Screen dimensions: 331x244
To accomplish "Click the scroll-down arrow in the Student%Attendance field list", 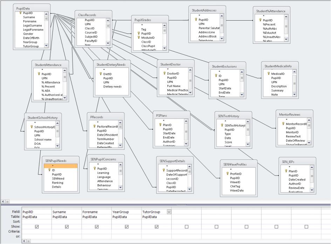I will 286,39.
